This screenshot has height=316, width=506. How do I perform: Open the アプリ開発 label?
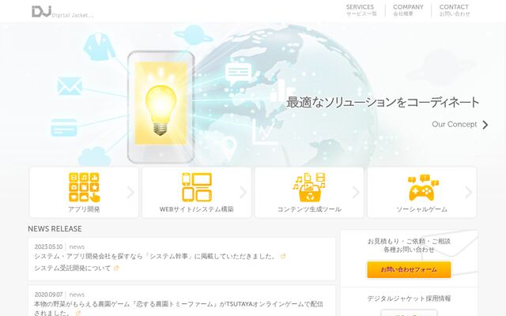(84, 209)
